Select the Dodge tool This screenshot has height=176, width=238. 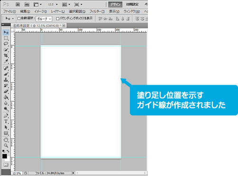coord(6,109)
